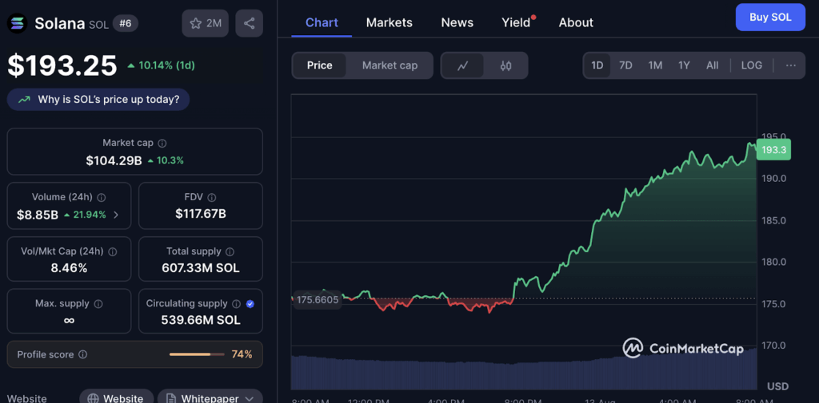This screenshot has width=819, height=403.
Task: Toggle chart to Price view
Action: 319,65
